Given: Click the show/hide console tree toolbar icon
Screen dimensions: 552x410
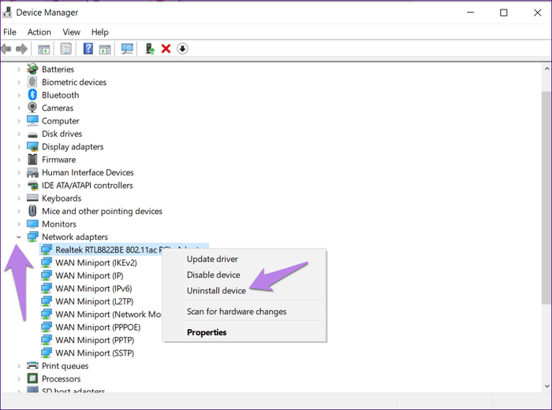Looking at the screenshot, I should coord(44,49).
